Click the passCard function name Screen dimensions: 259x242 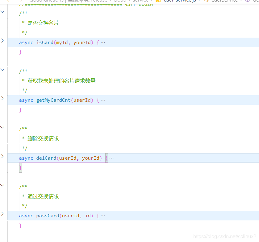tap(48, 216)
